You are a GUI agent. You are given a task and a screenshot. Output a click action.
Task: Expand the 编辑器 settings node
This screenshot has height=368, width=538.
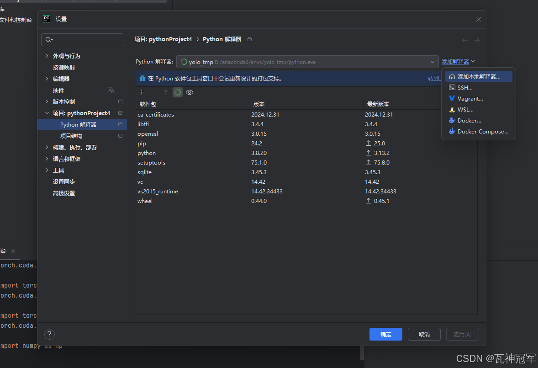(47, 79)
